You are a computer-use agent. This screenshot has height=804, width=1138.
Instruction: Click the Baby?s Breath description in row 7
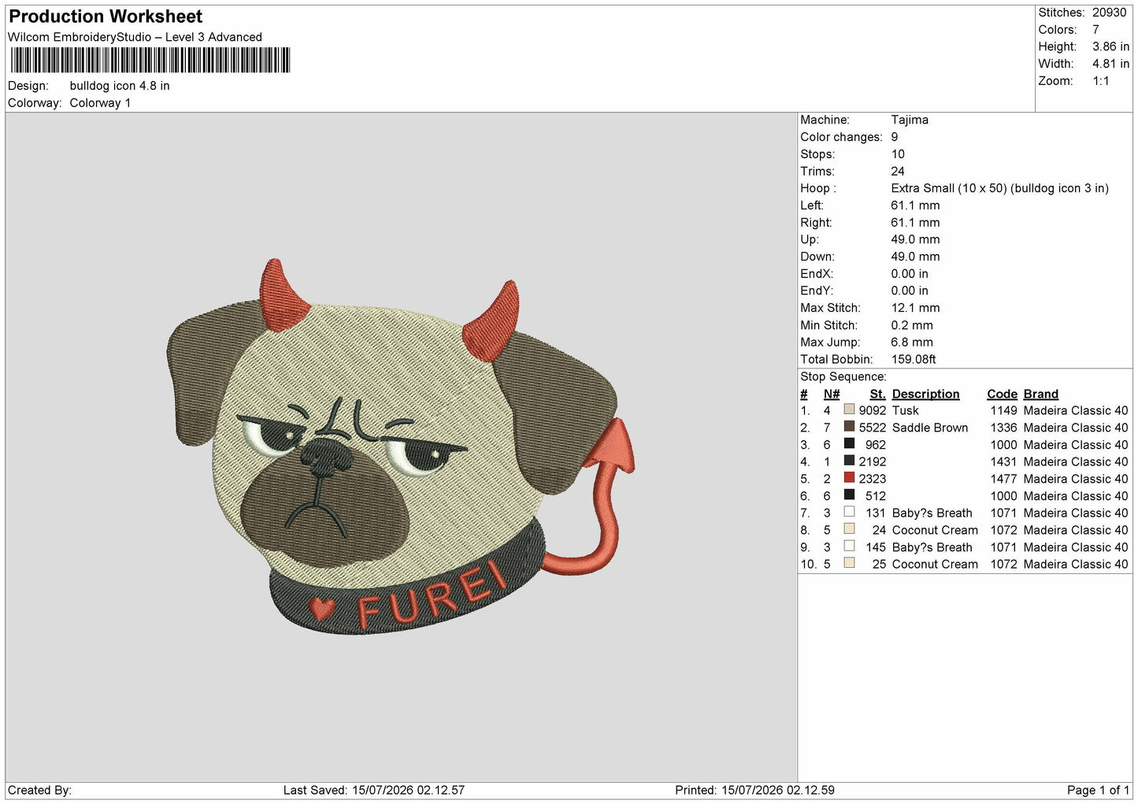[932, 513]
